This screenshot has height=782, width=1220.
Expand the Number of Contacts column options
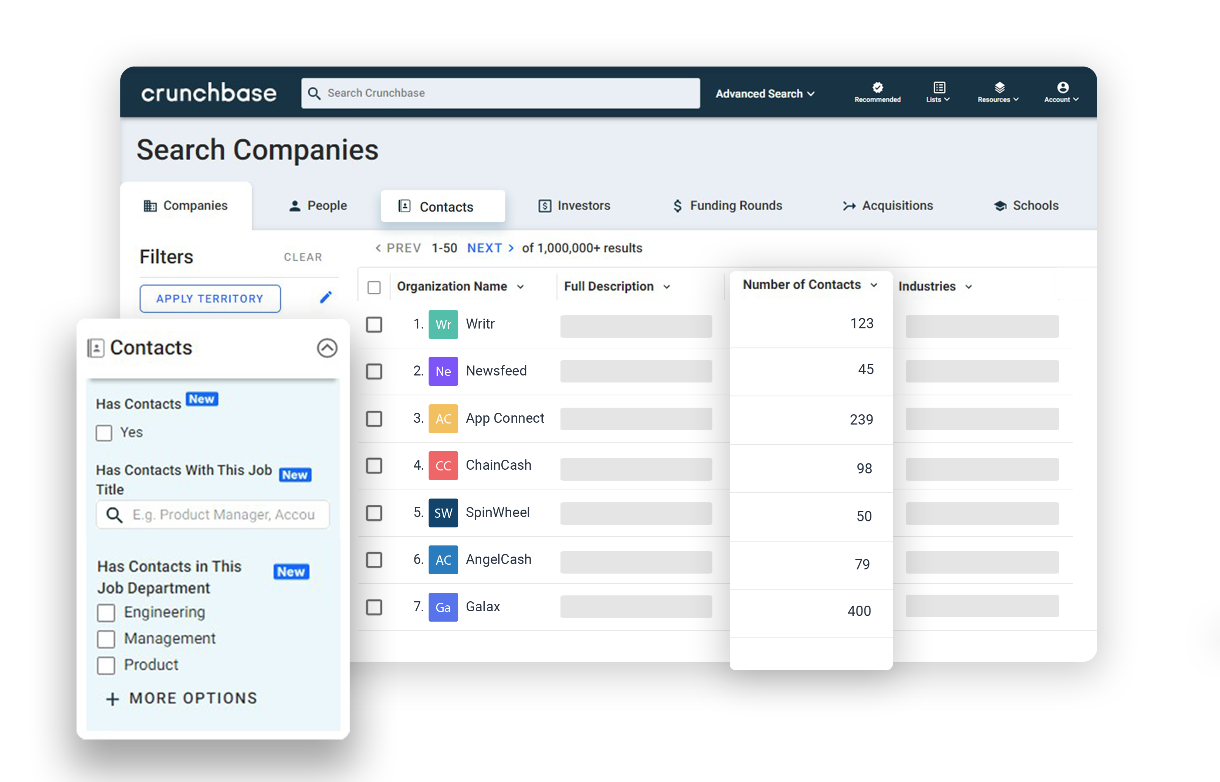(x=874, y=285)
